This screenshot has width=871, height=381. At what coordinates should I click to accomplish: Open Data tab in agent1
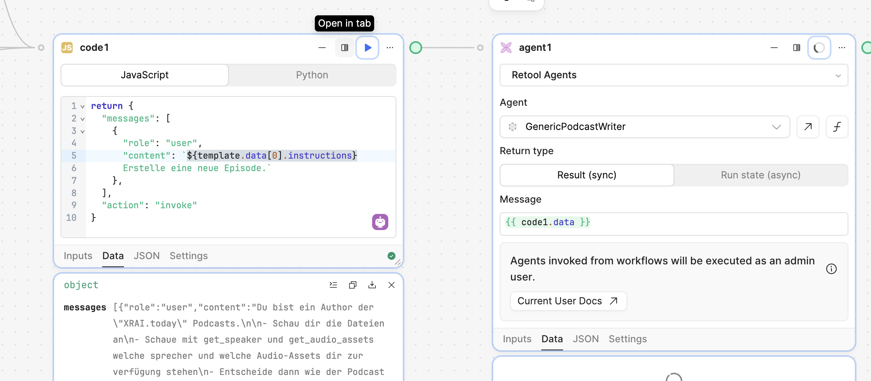[x=552, y=339]
